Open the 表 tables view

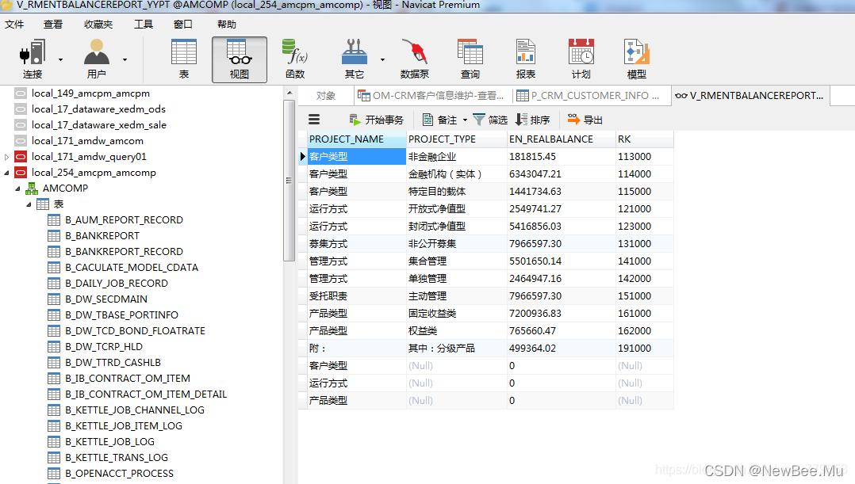pyautogui.click(x=184, y=59)
